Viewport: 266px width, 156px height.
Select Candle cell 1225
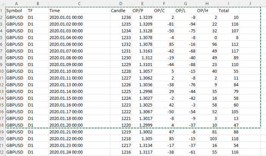click(121, 91)
